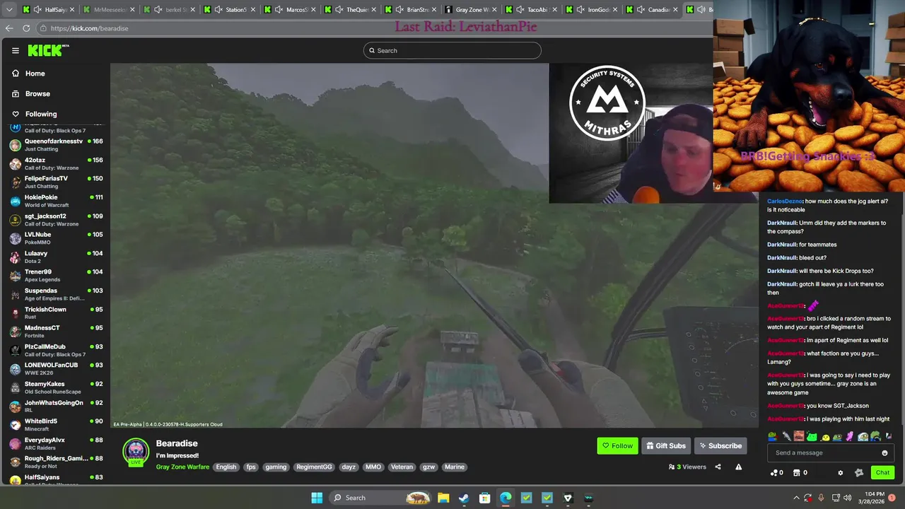Toggle sound on the Canadian tab
Image resolution: width=905 pixels, height=509 pixels.
(x=641, y=10)
